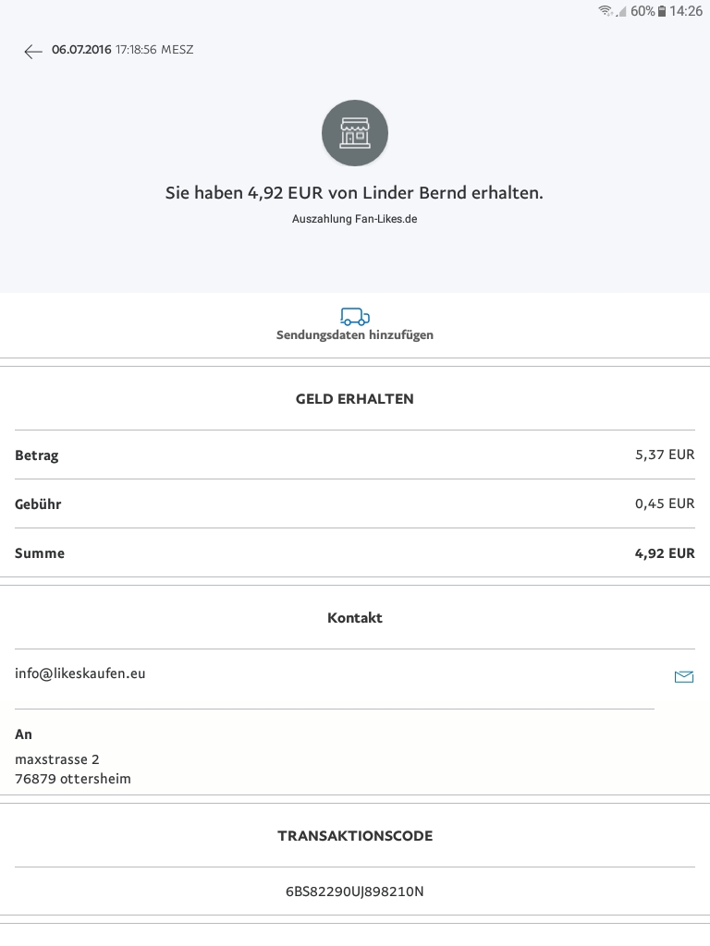Viewport: 710px width, 946px height.
Task: Select the transaction code 6BS82290UJ898210N
Action: pyautogui.click(x=355, y=891)
